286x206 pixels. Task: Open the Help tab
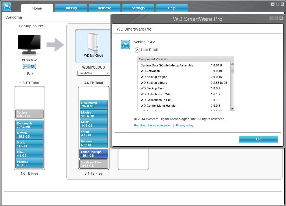(172, 8)
